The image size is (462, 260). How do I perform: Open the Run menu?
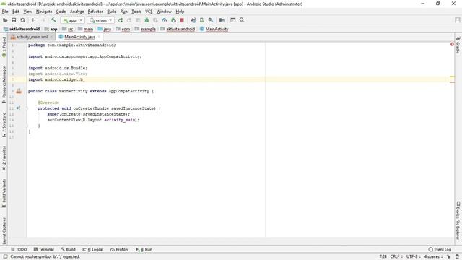pos(123,12)
